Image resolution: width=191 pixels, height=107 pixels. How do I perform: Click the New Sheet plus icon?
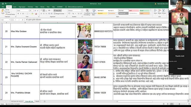(x=44, y=101)
